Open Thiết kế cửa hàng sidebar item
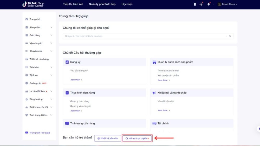 coord(39,59)
